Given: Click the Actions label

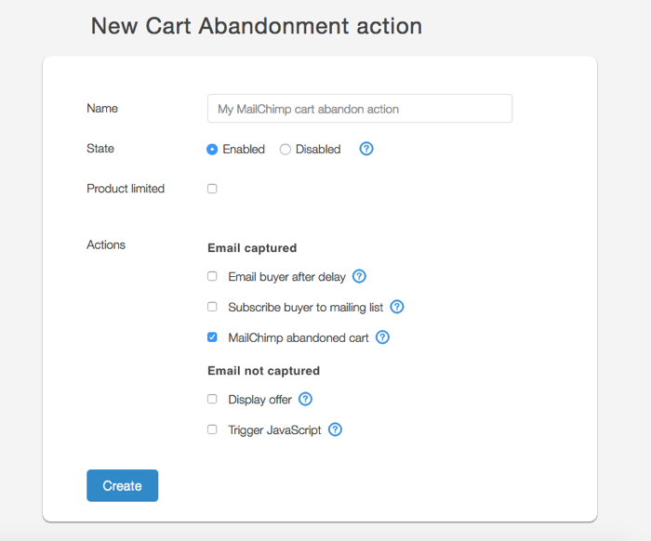Looking at the screenshot, I should pos(106,244).
